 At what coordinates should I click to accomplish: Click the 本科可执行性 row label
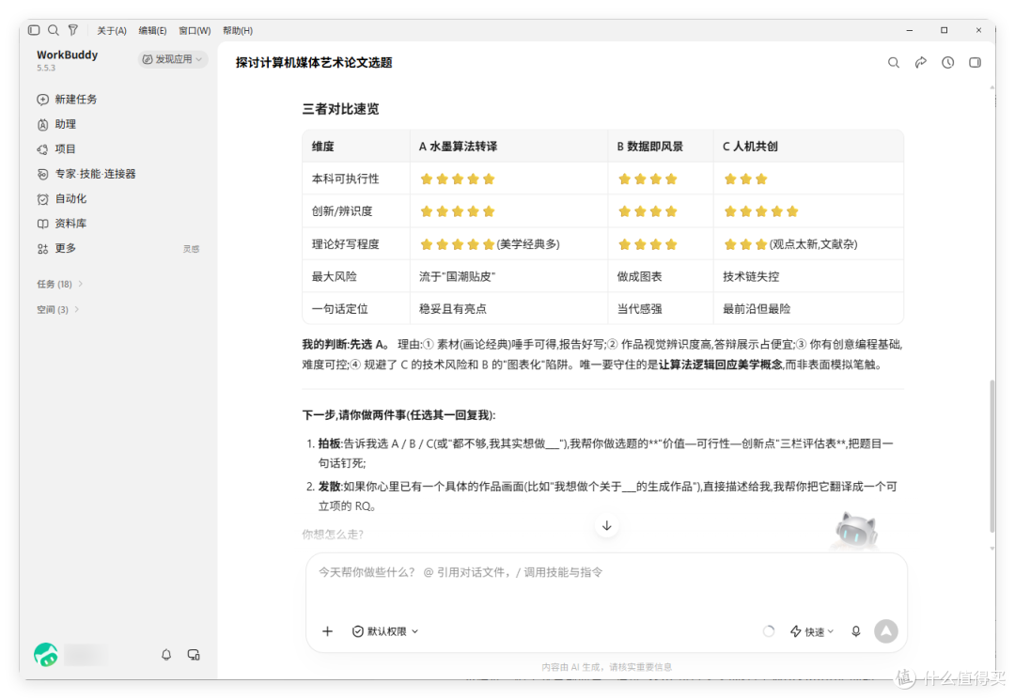point(346,179)
